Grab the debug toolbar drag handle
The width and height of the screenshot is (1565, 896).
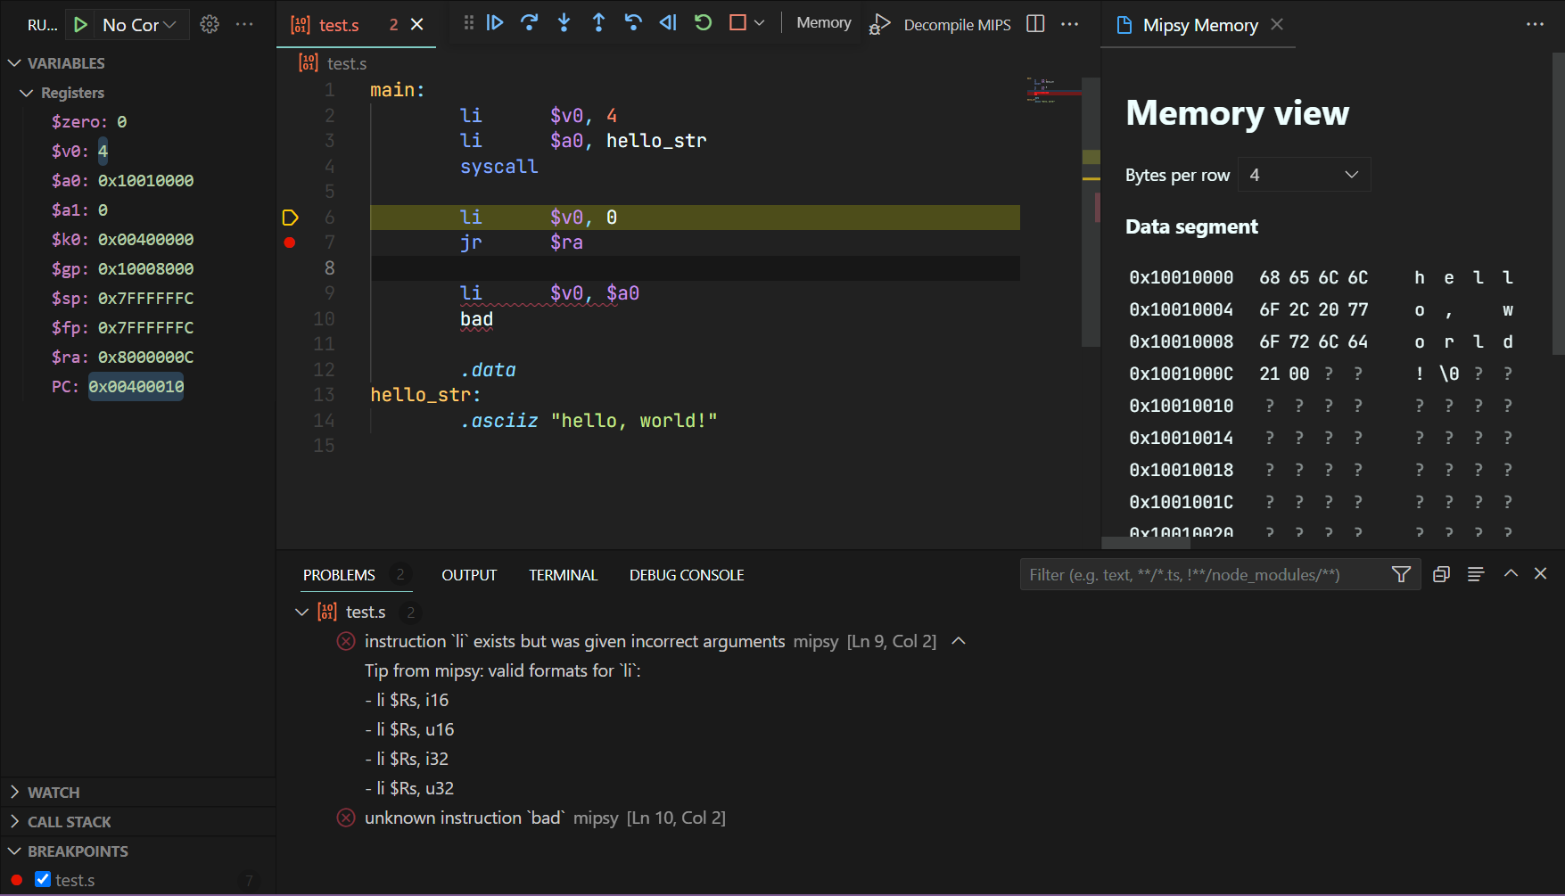pyautogui.click(x=469, y=23)
